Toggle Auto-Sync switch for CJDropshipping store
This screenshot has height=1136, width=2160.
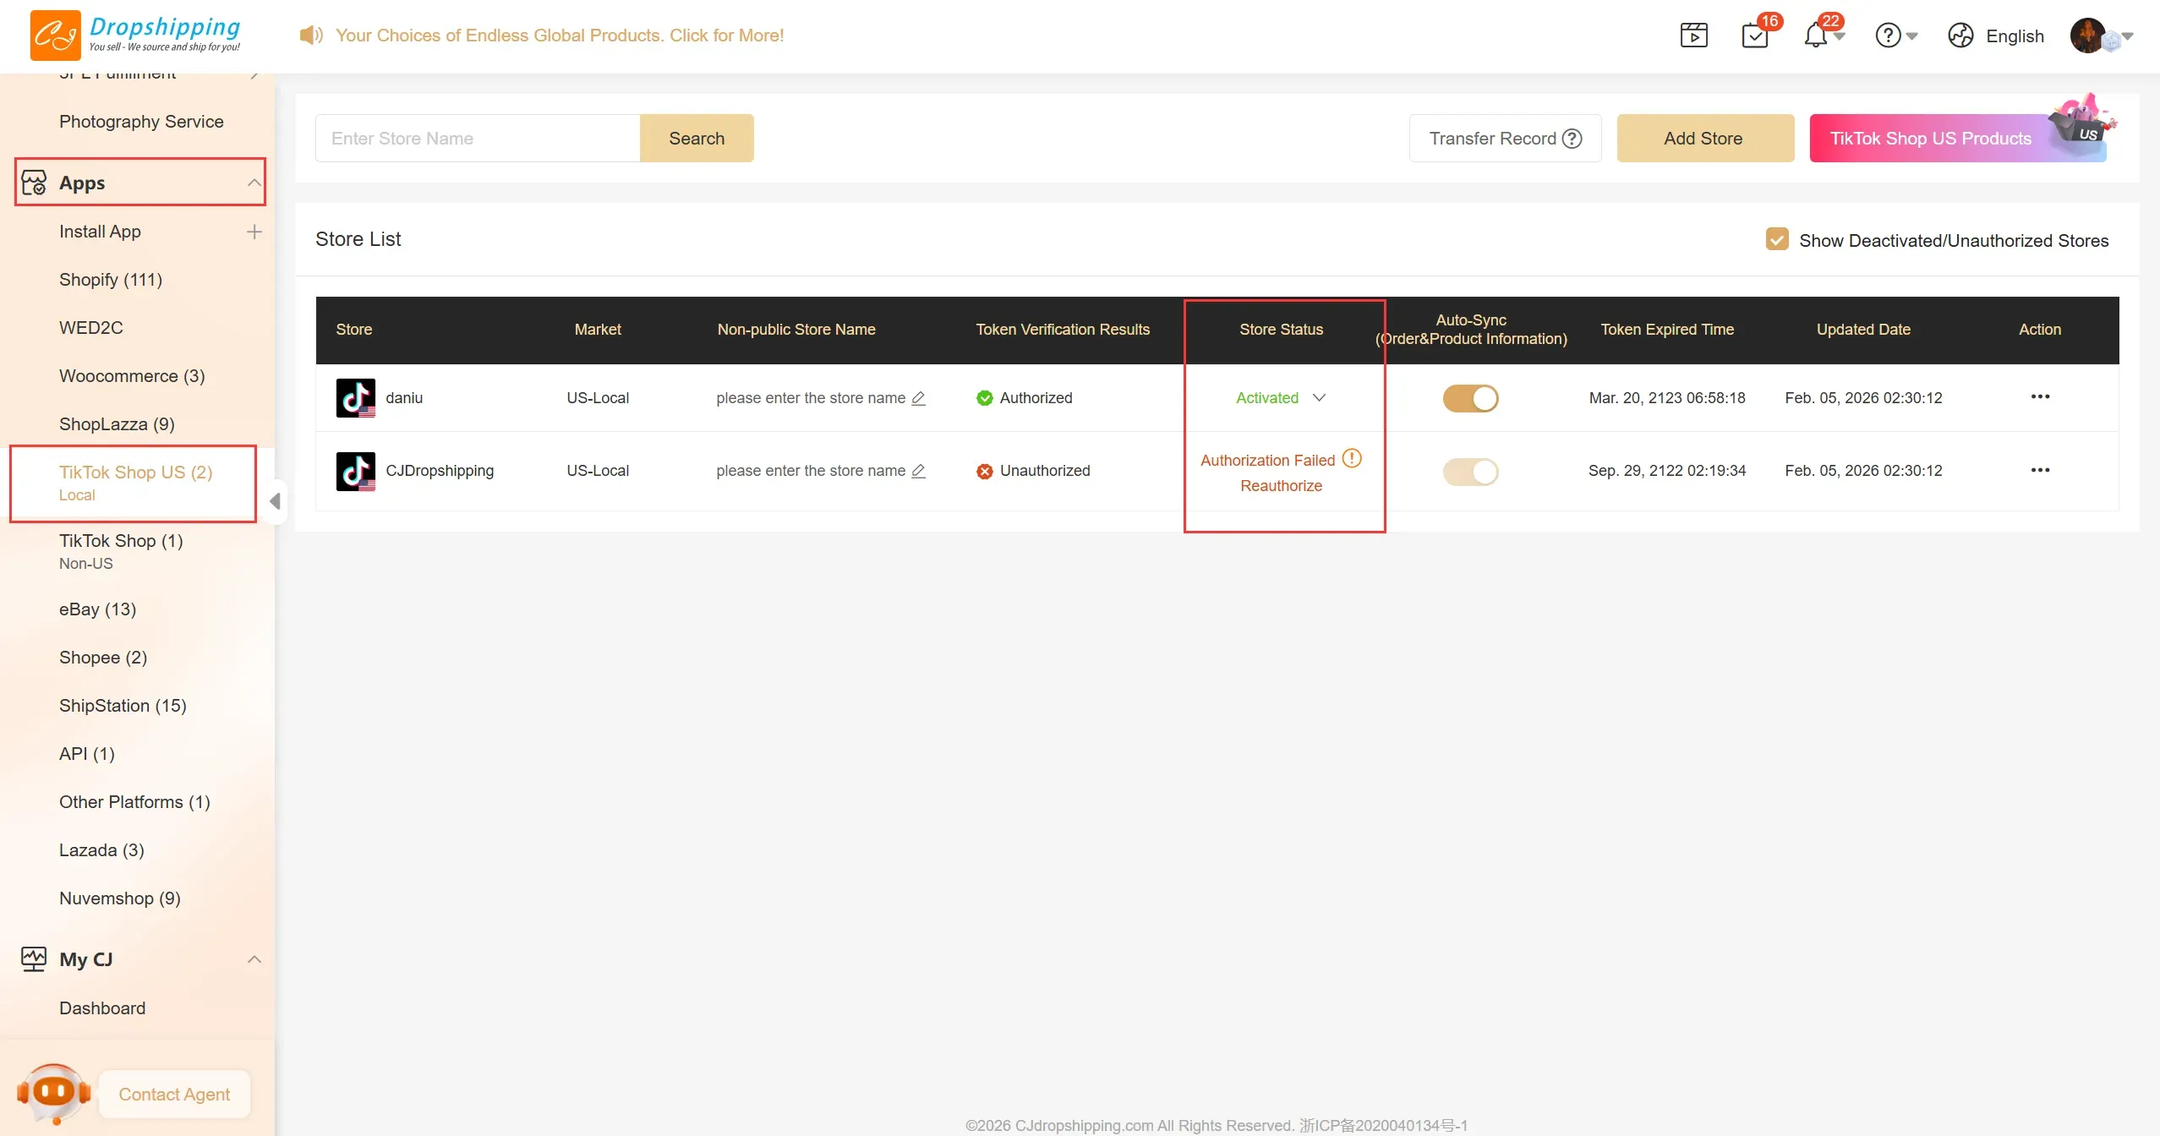pyautogui.click(x=1470, y=471)
